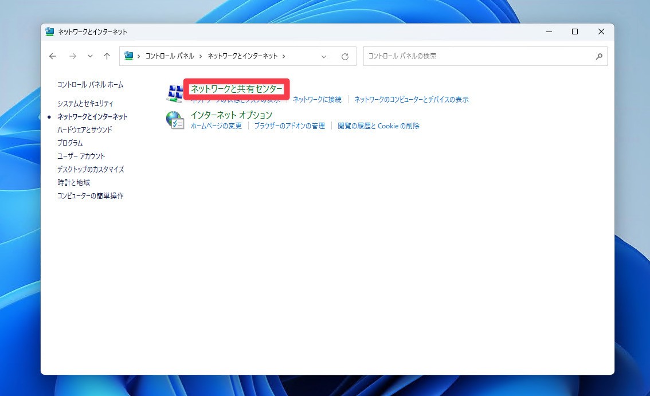Image resolution: width=650 pixels, height=396 pixels.
Task: Click the window title bar icon
Action: [x=50, y=32]
